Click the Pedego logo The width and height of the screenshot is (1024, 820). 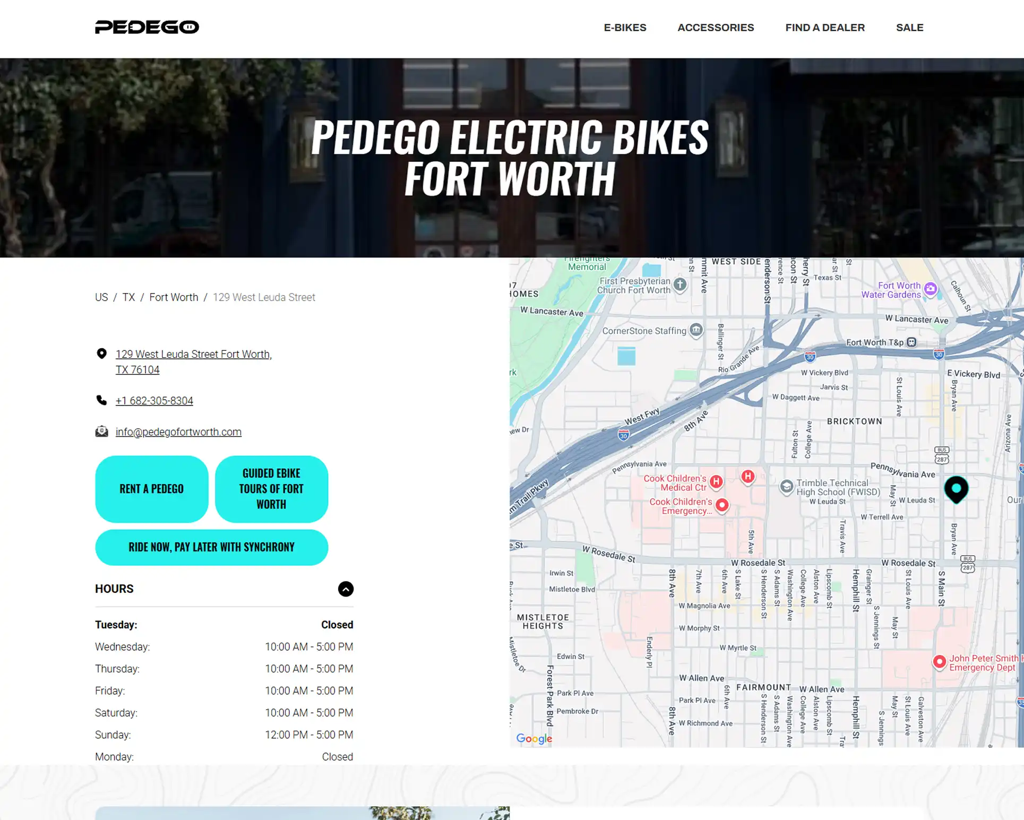tap(147, 27)
